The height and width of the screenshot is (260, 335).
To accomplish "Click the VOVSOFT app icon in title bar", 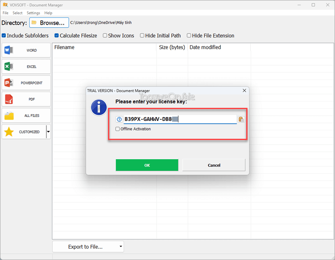I will (x=5, y=5).
